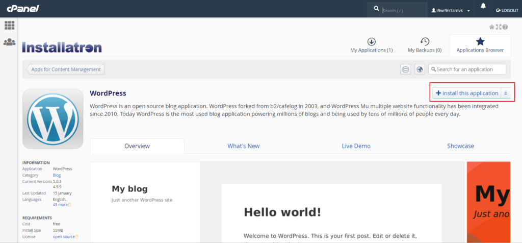Switch to My Applications (1) tab
The image size is (522, 243).
[x=372, y=45]
